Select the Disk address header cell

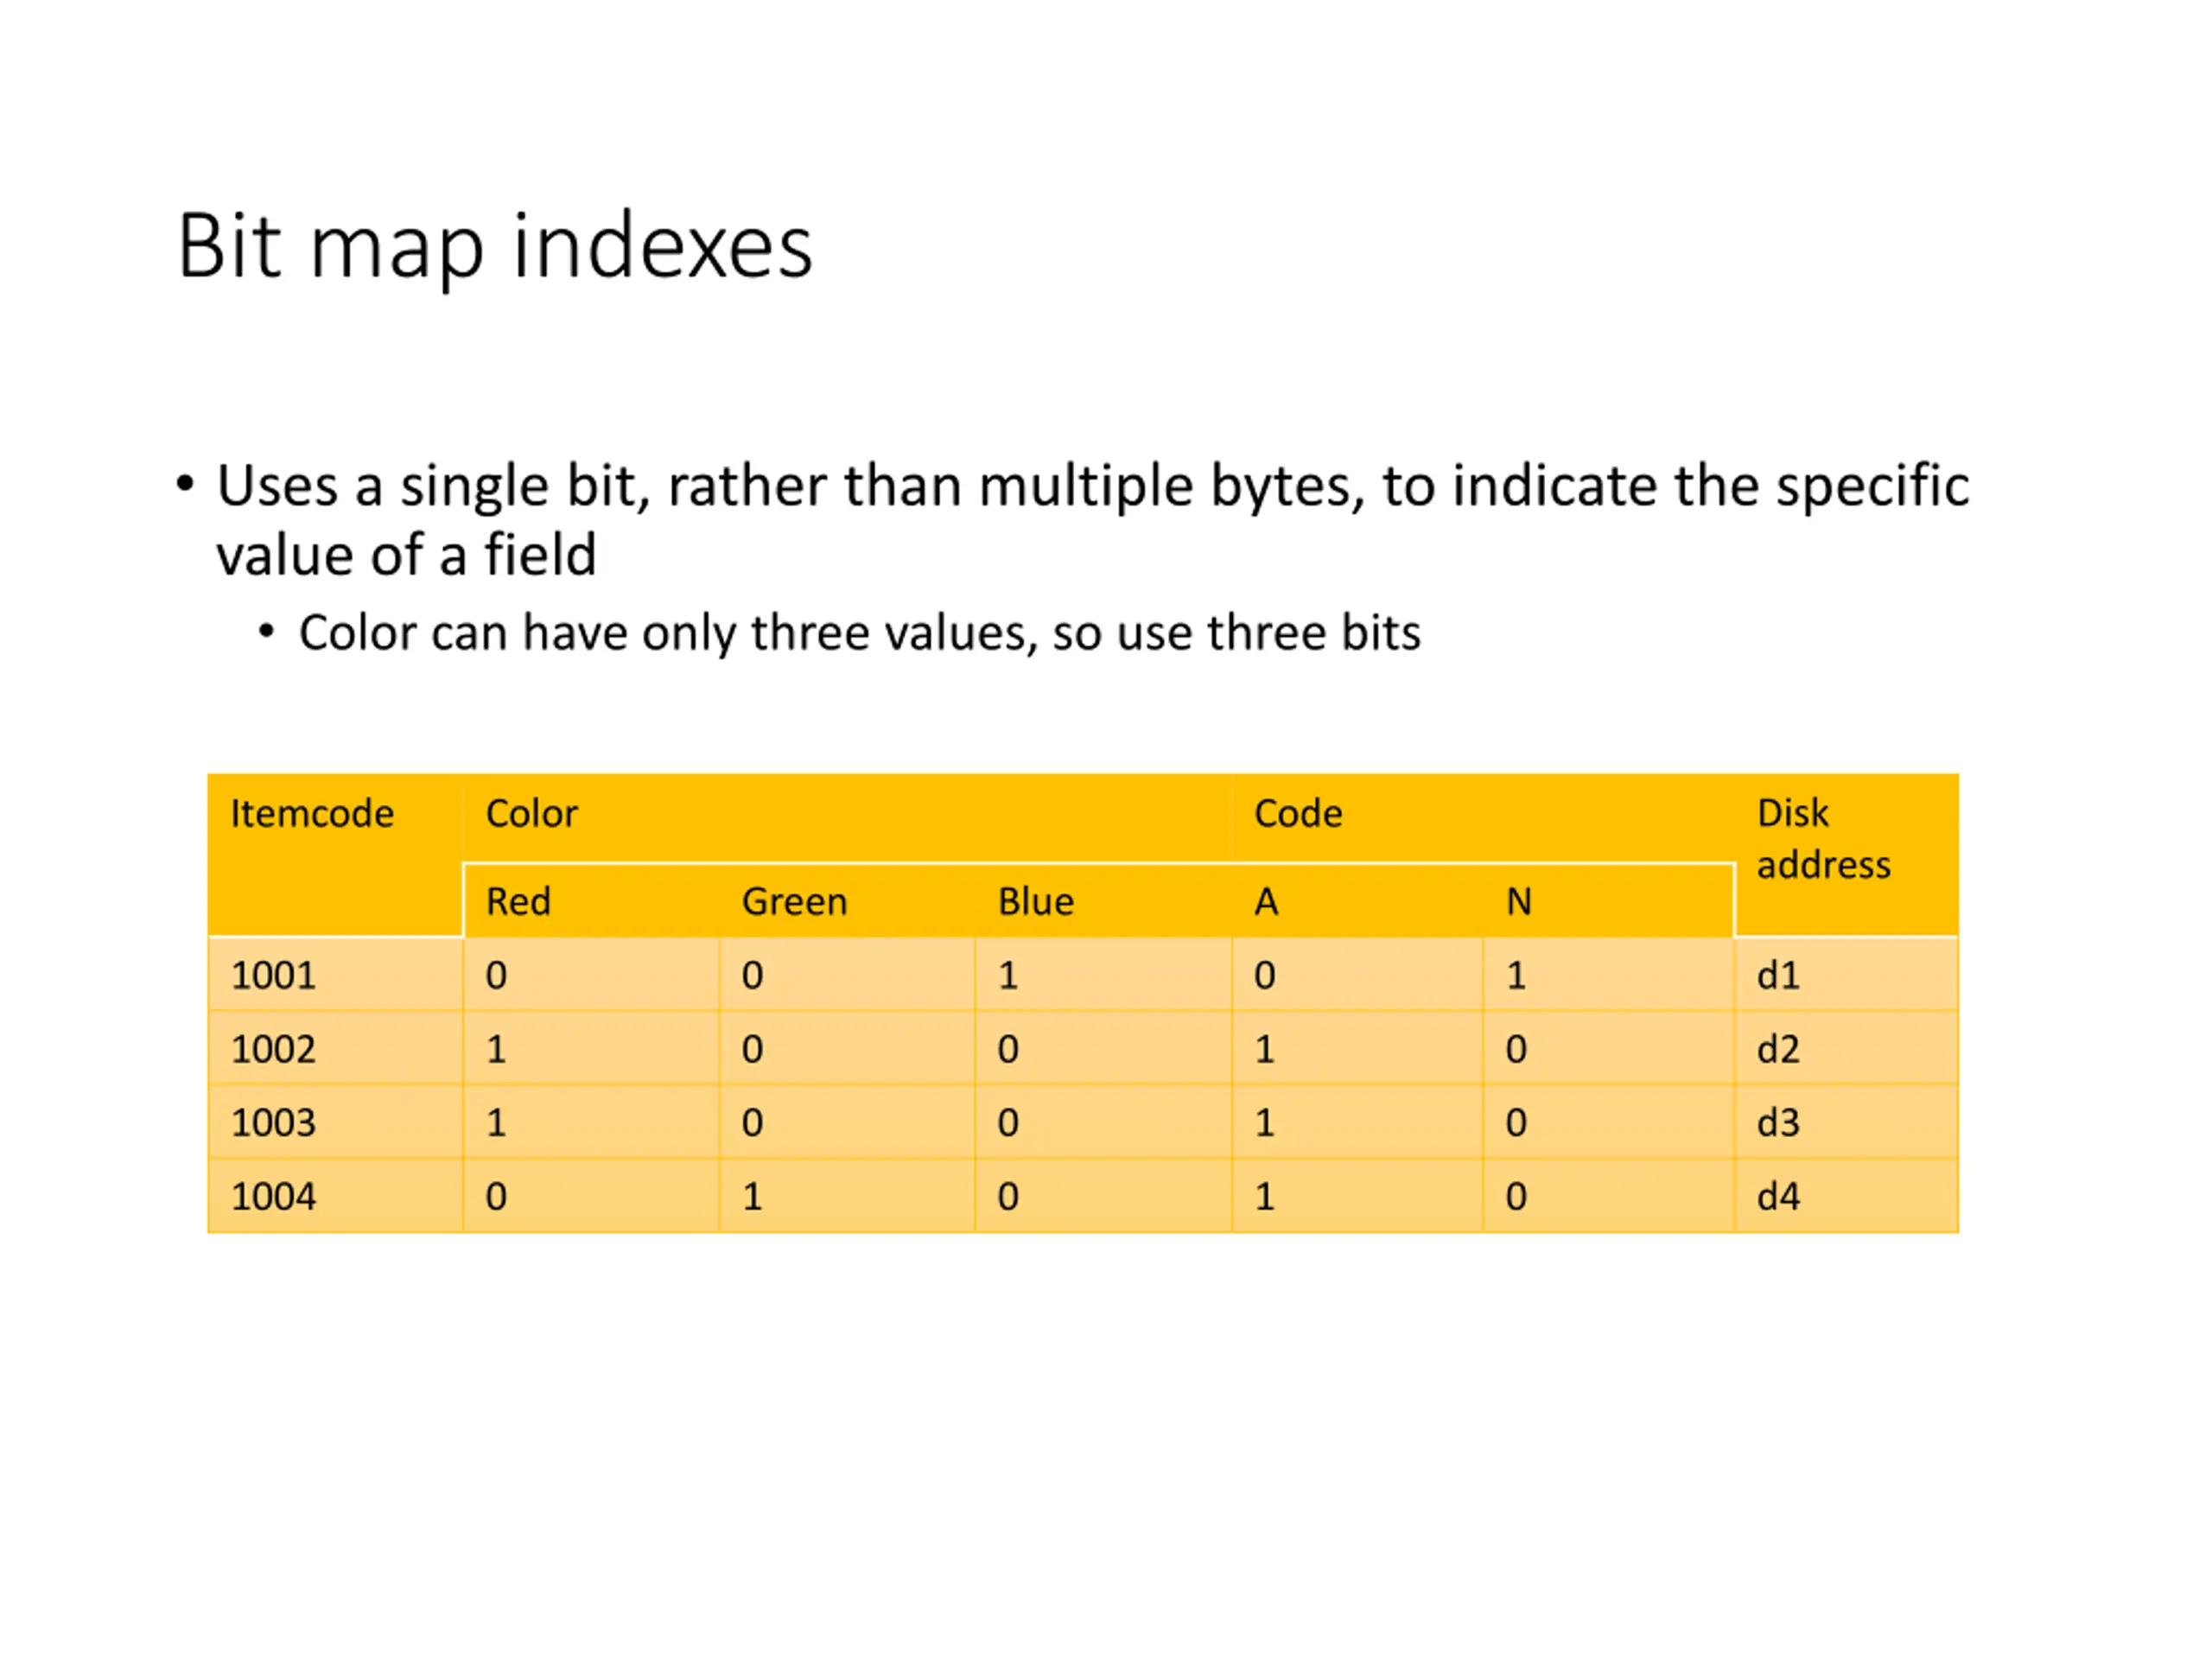[1846, 855]
